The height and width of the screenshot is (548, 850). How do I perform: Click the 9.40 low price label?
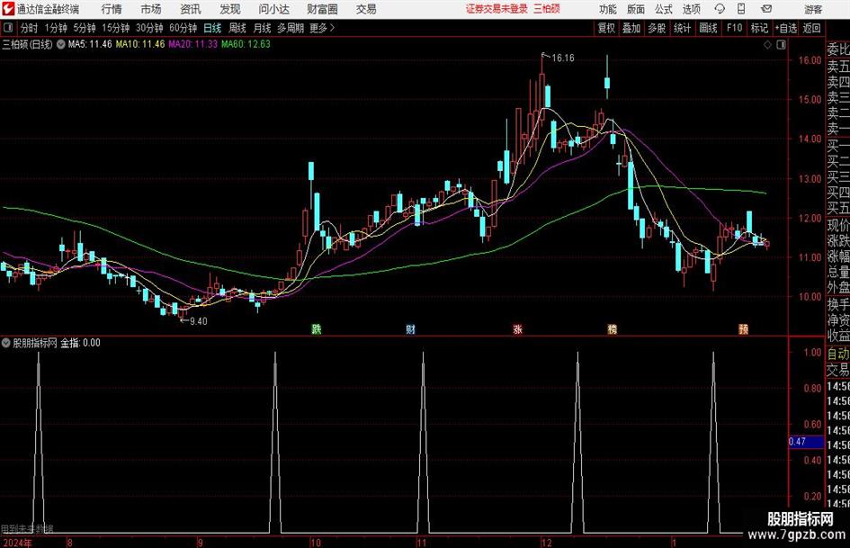[198, 321]
